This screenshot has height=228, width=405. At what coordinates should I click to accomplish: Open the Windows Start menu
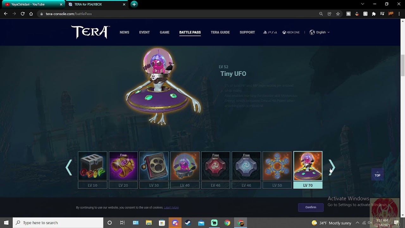[x=6, y=223]
